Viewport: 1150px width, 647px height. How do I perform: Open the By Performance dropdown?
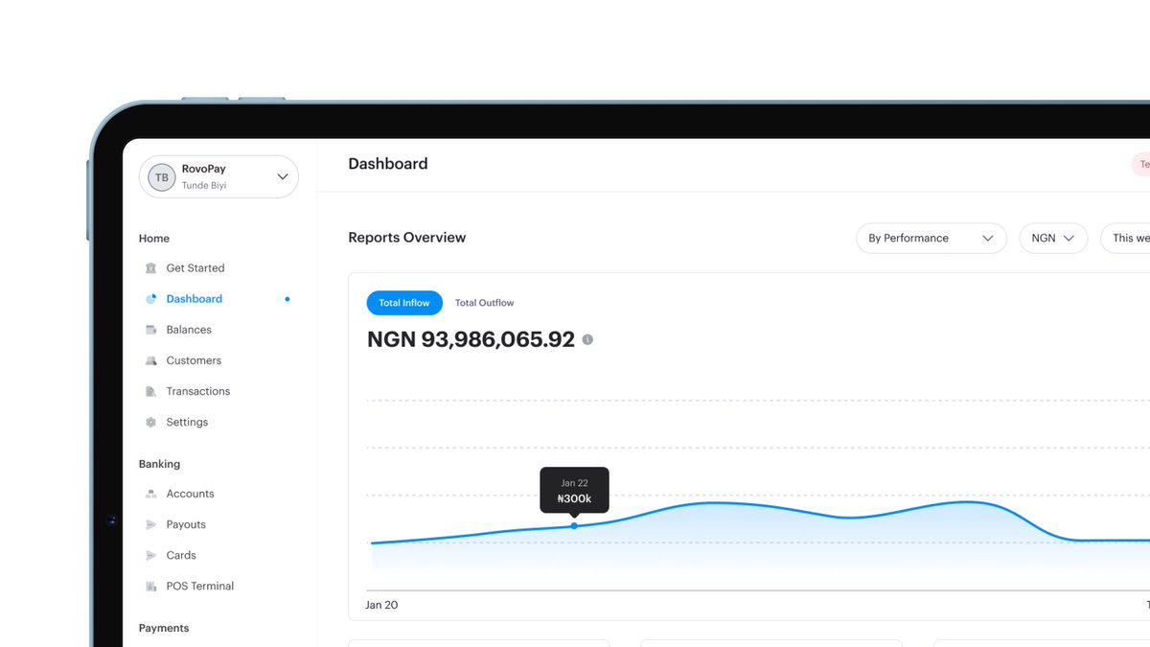click(931, 238)
